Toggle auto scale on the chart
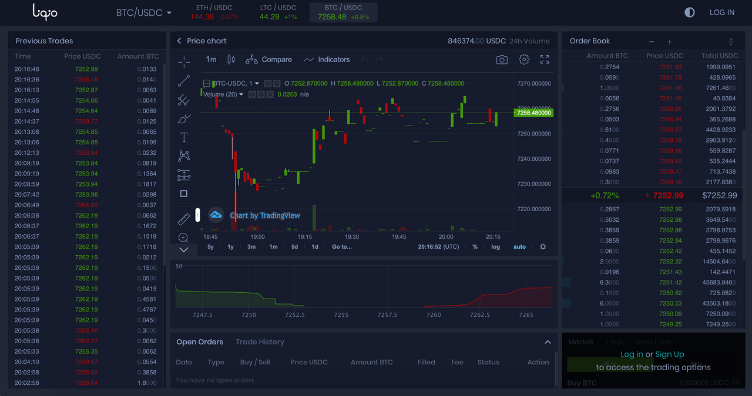Image resolution: width=752 pixels, height=396 pixels. (520, 247)
